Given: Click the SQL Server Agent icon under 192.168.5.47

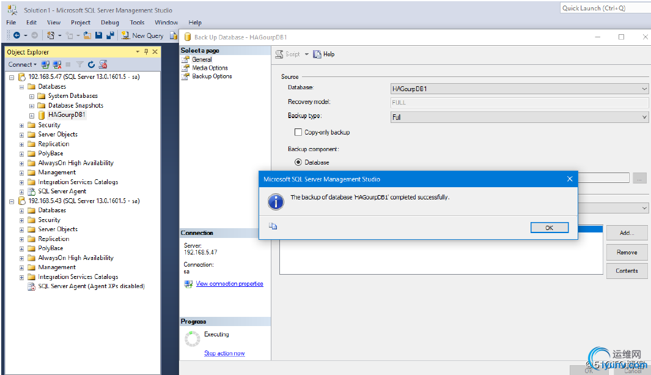Looking at the screenshot, I should (x=32, y=192).
